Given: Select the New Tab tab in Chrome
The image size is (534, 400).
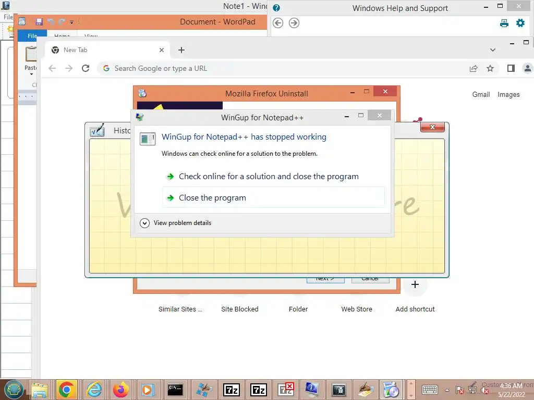Looking at the screenshot, I should click(107, 50).
